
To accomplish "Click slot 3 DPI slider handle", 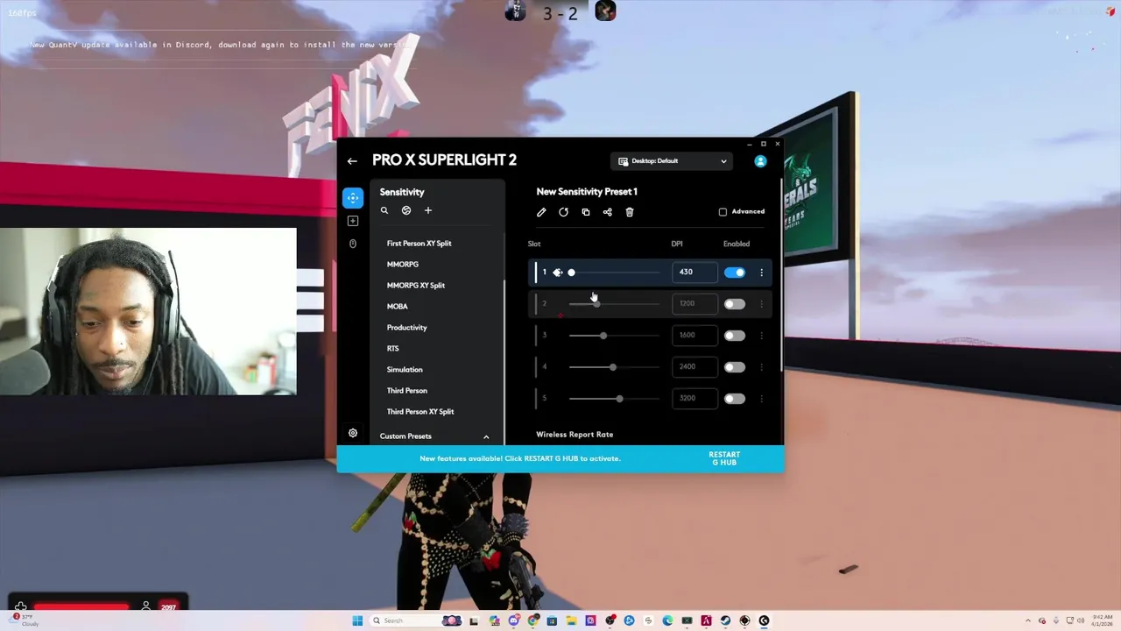I will pos(603,336).
